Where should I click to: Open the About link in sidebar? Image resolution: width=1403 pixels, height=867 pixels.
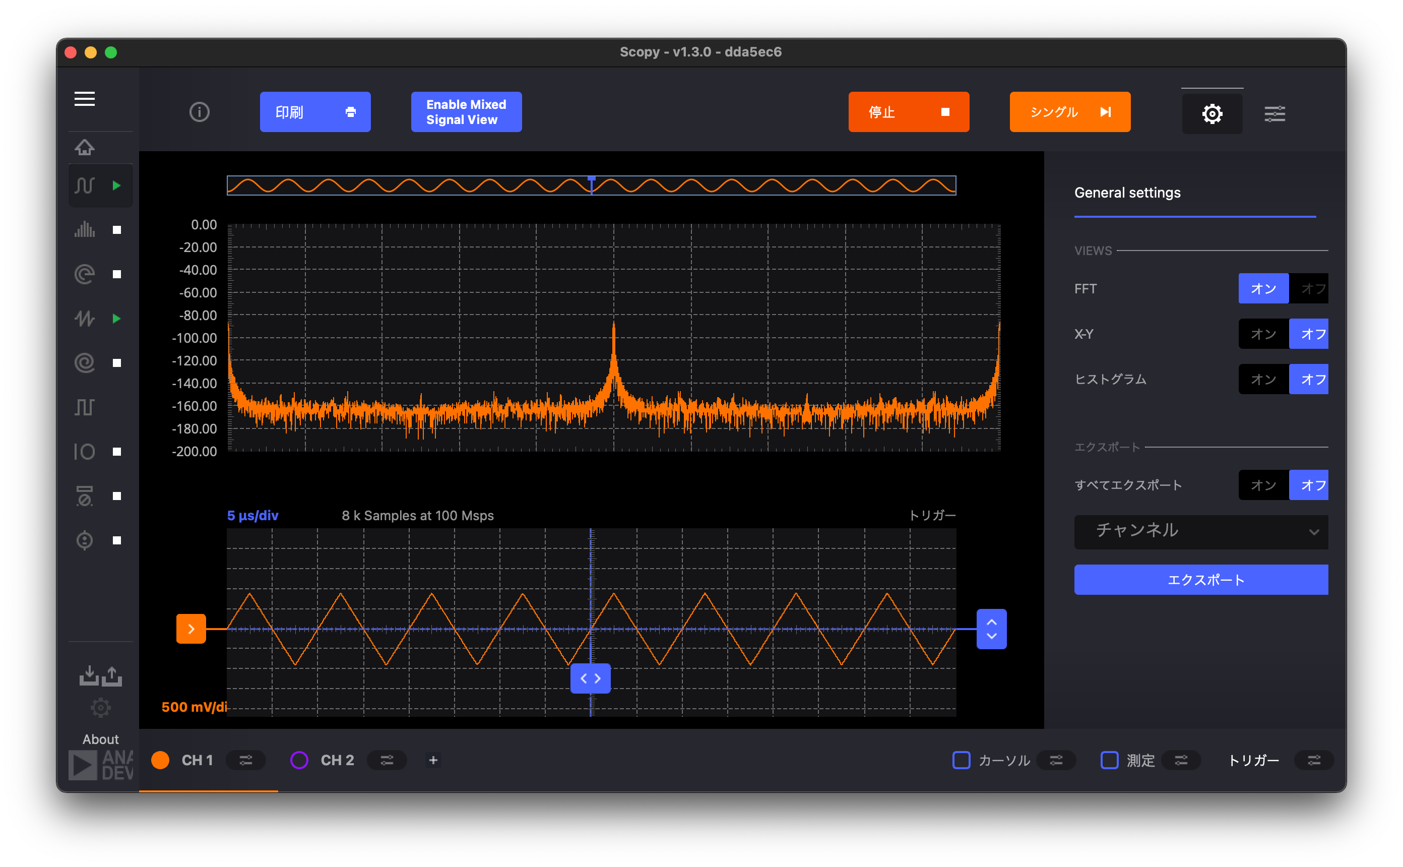pyautogui.click(x=100, y=739)
